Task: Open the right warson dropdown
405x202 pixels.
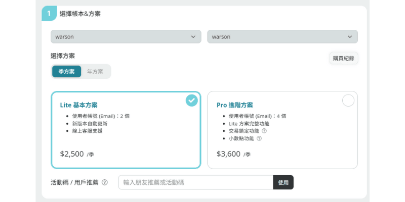Action: point(282,37)
